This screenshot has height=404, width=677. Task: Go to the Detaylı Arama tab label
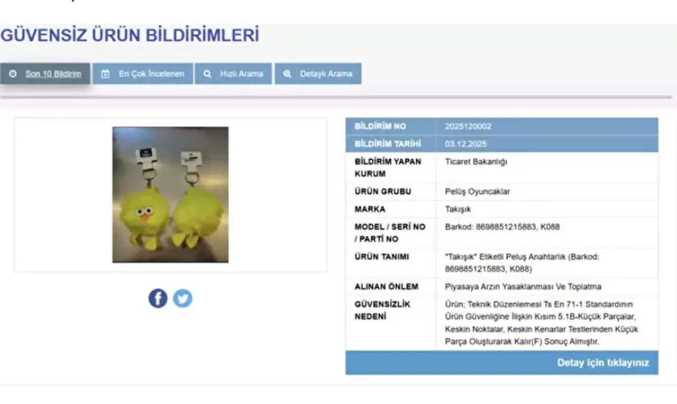click(x=326, y=74)
